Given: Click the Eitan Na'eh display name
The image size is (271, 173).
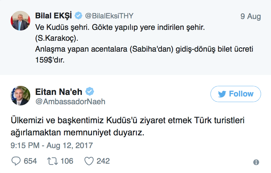Looking at the screenshot, I should tap(59, 92).
